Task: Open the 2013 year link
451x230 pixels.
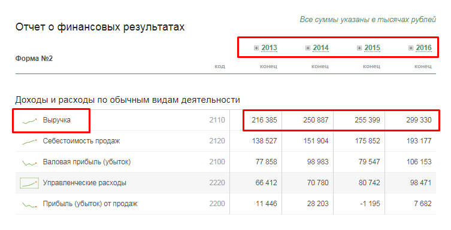Action: pos(269,48)
